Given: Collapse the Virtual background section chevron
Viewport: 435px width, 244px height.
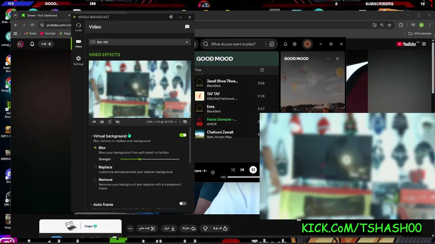Looking at the screenshot, I should pos(91,136).
